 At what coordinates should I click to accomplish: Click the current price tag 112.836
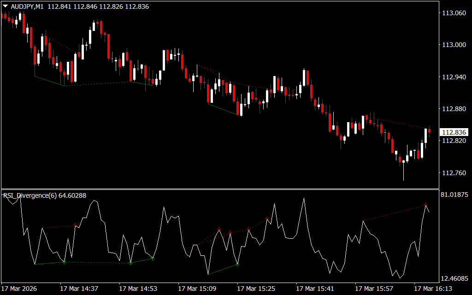(454, 132)
